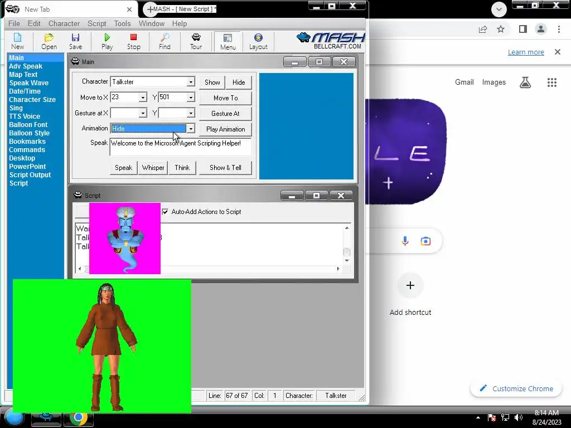The width and height of the screenshot is (571, 428).
Task: Click the Speak text input field
Action: [x=181, y=147]
